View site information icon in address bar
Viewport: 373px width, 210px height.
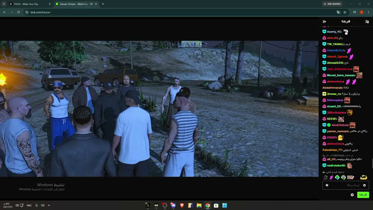tap(27, 12)
